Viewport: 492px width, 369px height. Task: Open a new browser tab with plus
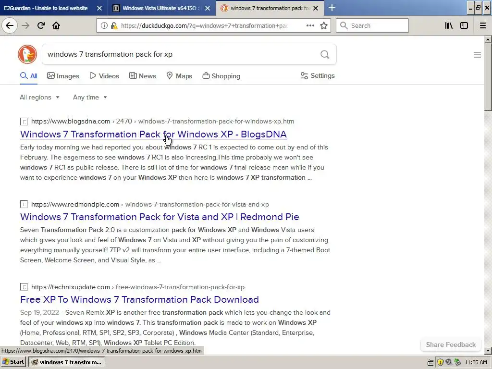[x=332, y=8]
